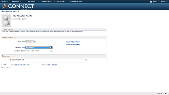Click the employee profile photo placeholder
Screen dimensions: 169x95
click(x=6, y=21)
